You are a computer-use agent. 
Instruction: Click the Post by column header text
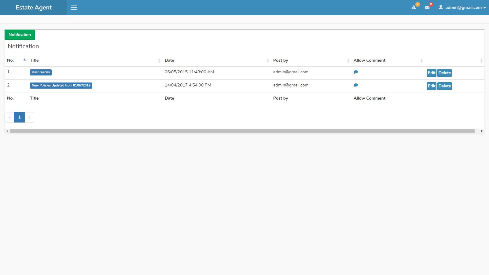click(281, 61)
